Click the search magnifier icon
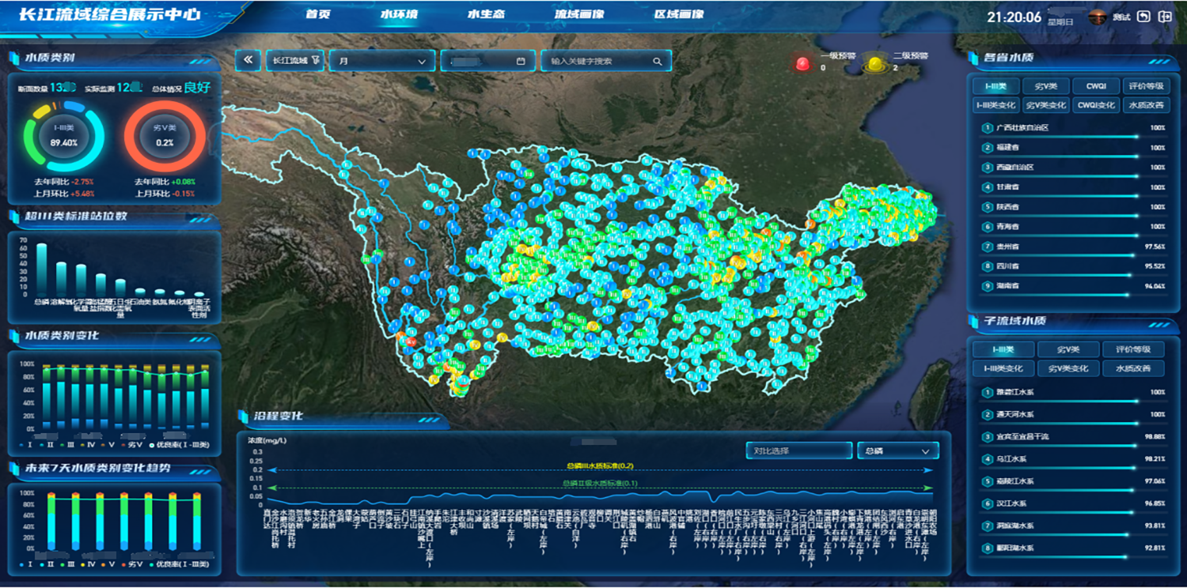 click(658, 61)
